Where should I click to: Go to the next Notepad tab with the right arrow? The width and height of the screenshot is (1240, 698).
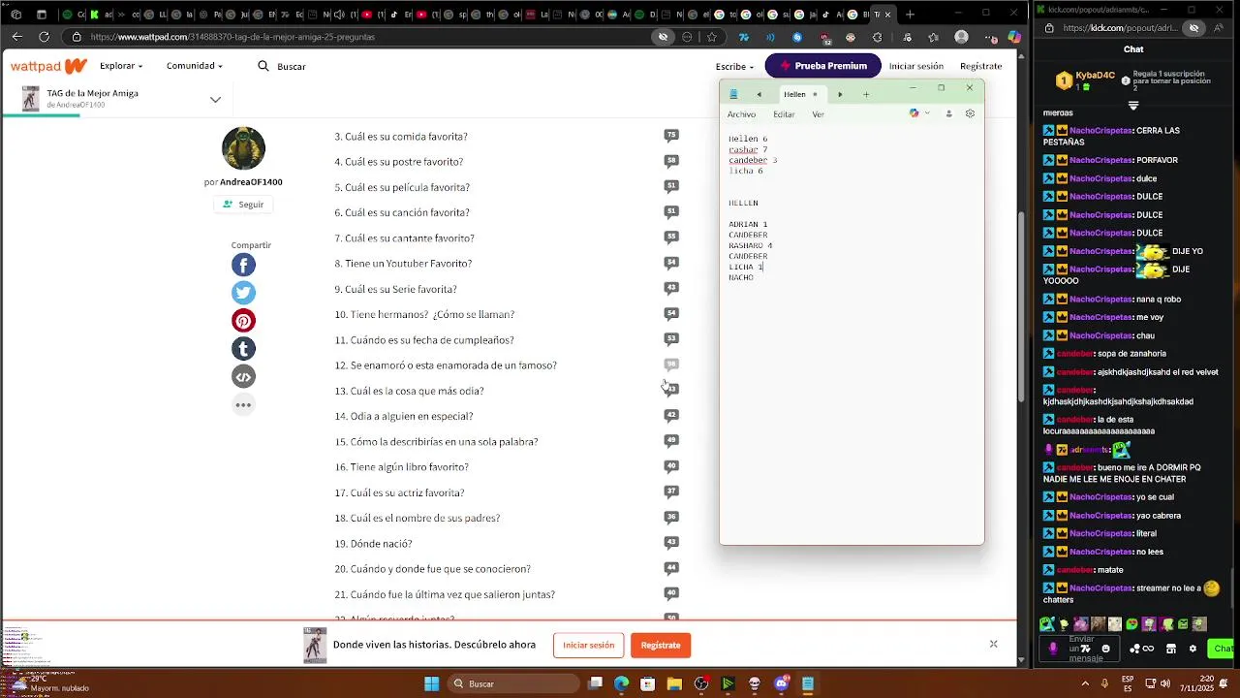click(x=840, y=94)
